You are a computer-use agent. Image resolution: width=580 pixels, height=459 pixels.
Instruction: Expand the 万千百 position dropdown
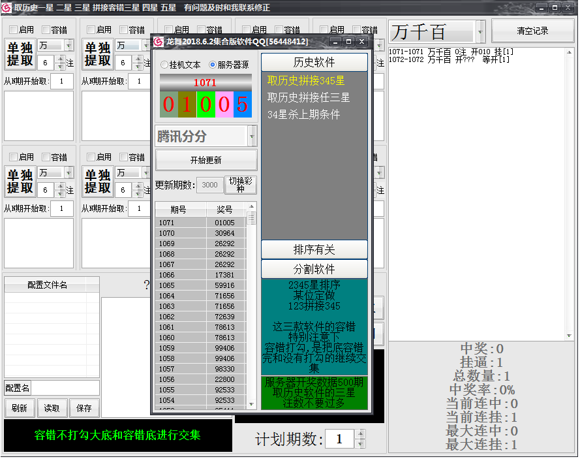(x=481, y=31)
